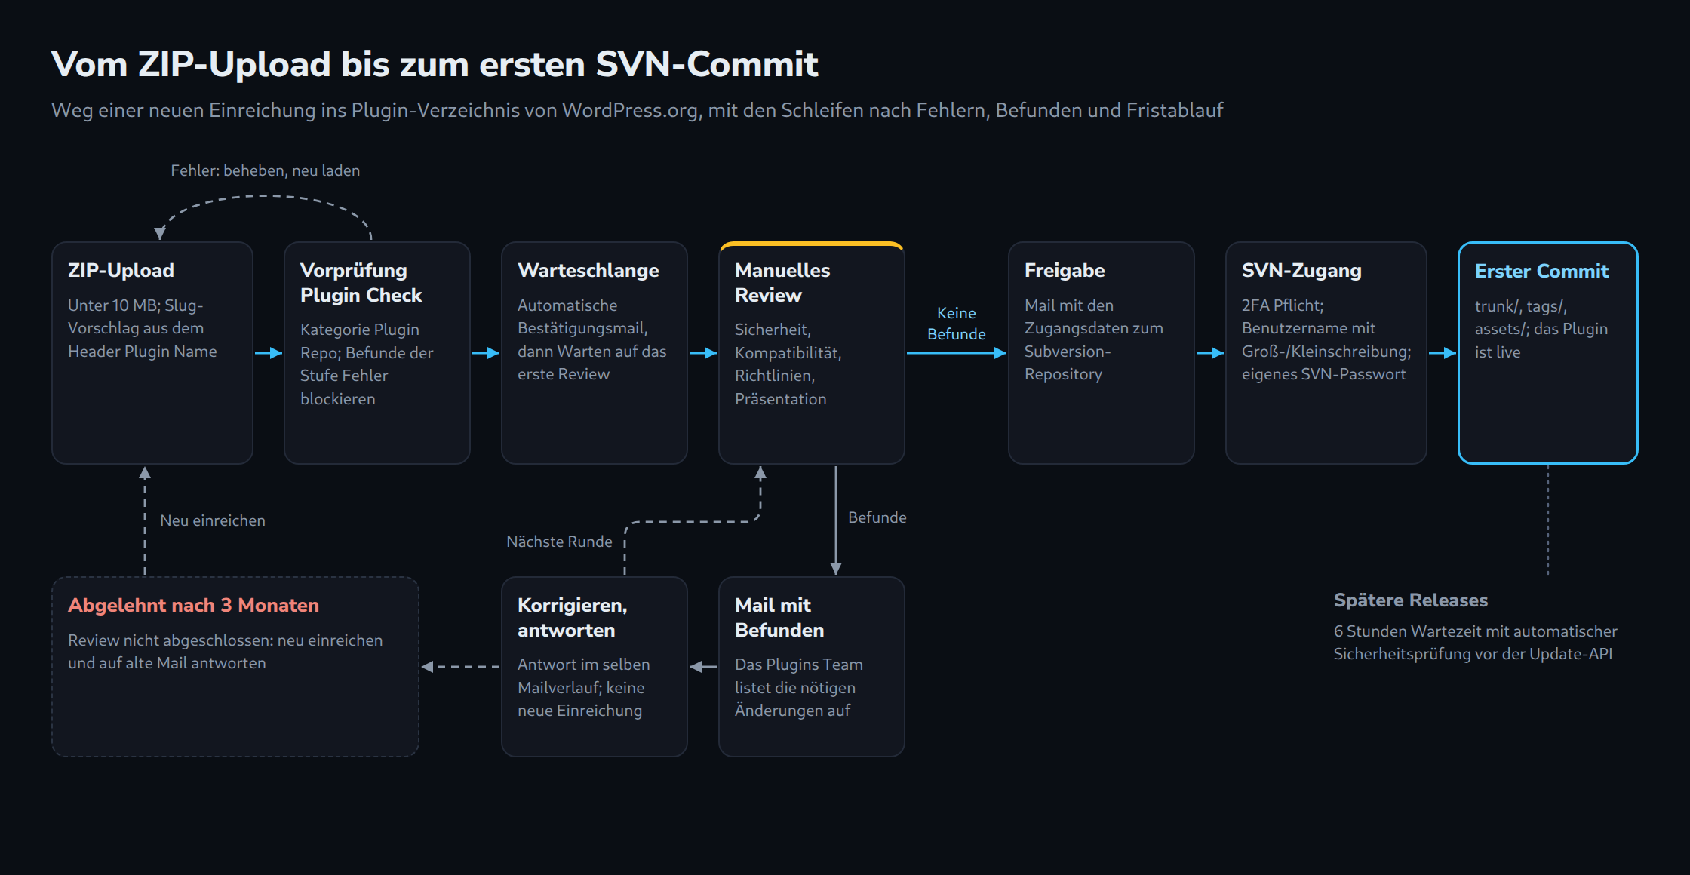Viewport: 1690px width, 875px height.
Task: Open the Abgelehnt nach 3 Monaten box
Action: click(x=235, y=667)
